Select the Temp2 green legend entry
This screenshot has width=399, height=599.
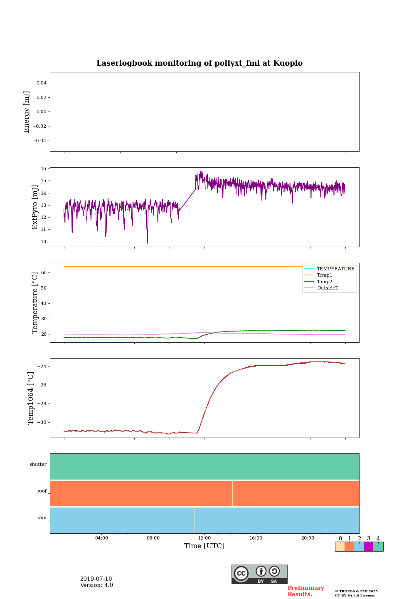click(325, 282)
